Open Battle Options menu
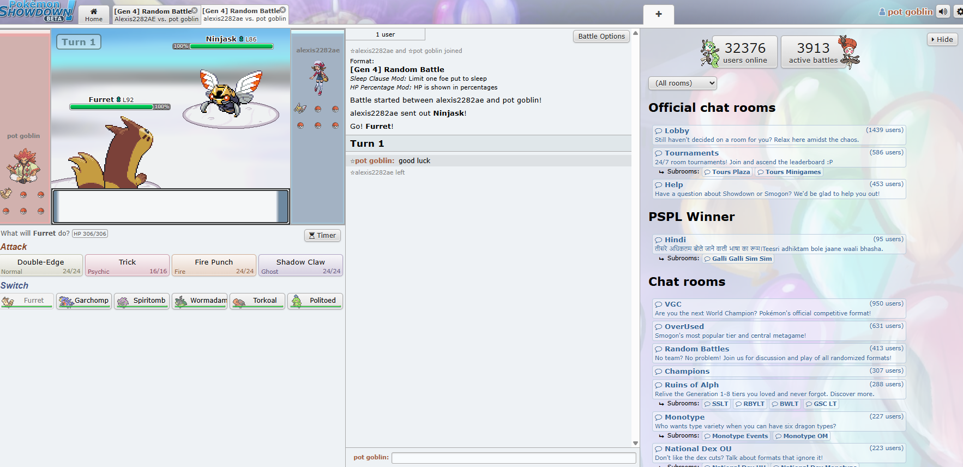 (x=601, y=37)
